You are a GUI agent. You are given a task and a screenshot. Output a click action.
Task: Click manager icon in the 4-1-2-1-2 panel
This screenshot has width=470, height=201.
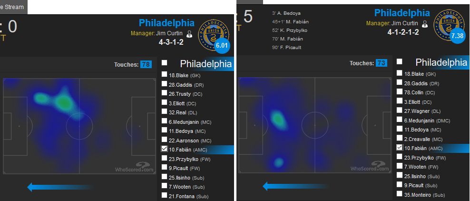(424, 23)
